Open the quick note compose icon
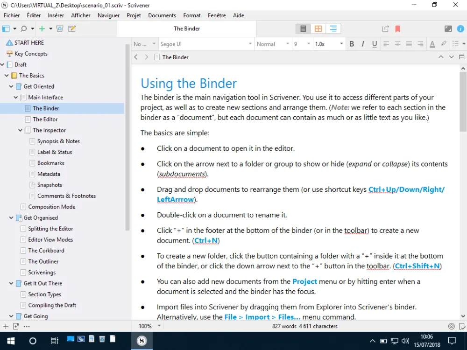 pos(72,28)
